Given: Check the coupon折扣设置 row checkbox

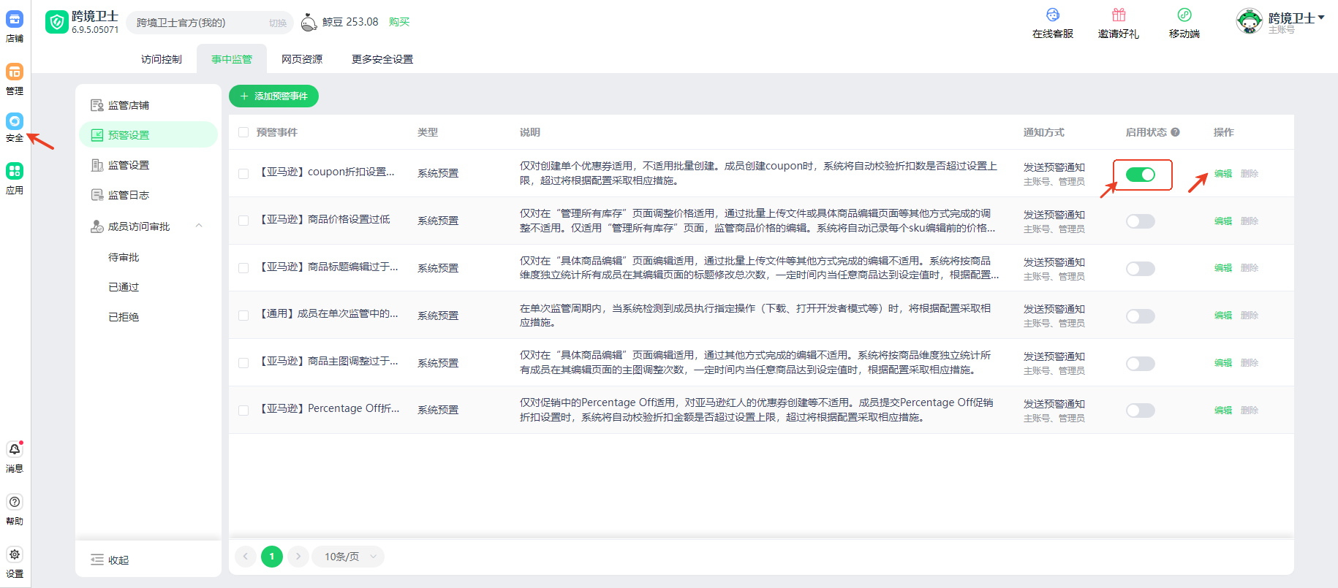Looking at the screenshot, I should point(243,173).
